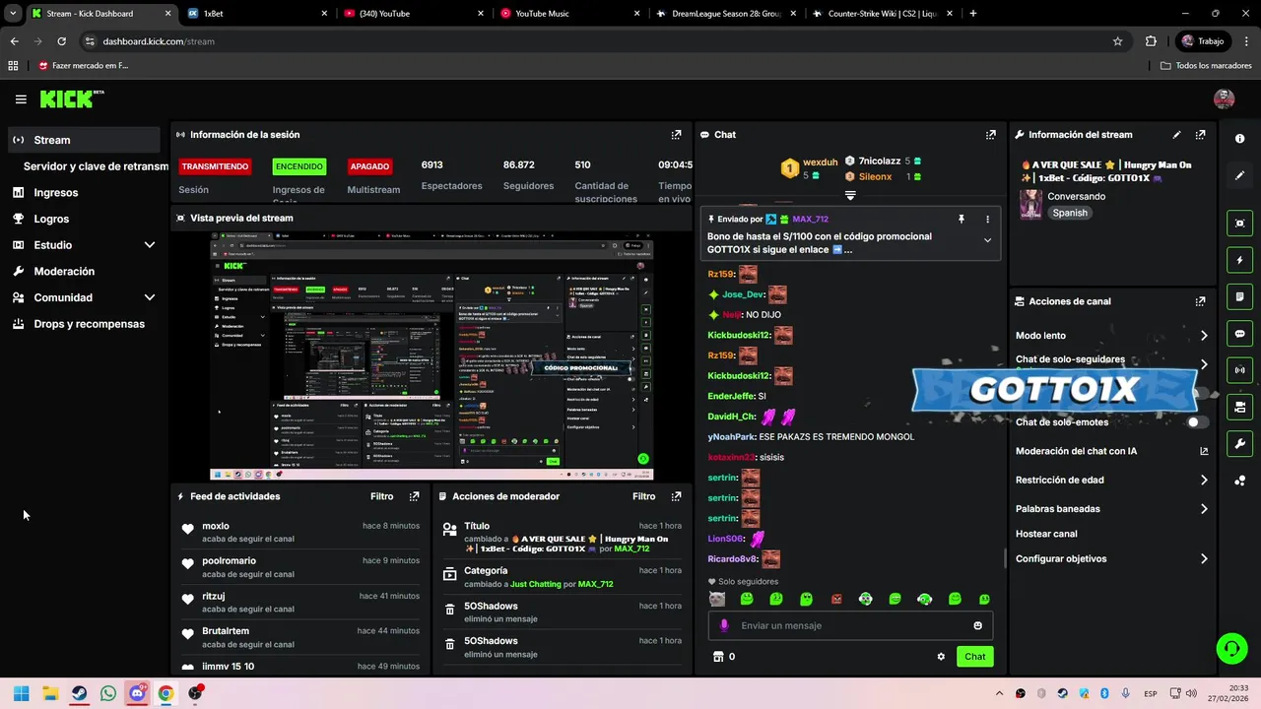This screenshot has width=1261, height=709.
Task: Click Filtro in Acciones de moderador
Action: [x=643, y=497]
